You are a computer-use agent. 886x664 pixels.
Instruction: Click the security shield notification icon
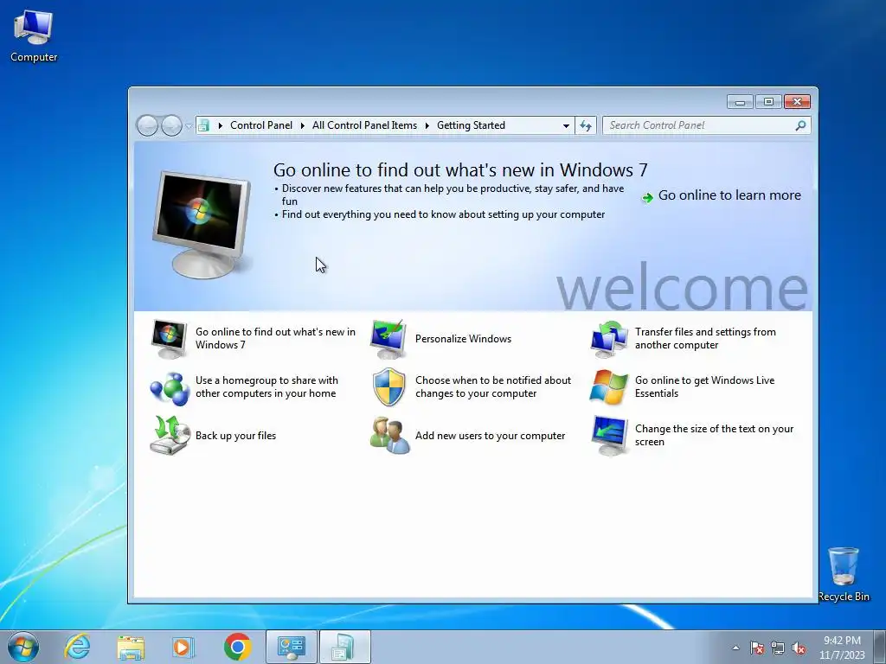(388, 387)
